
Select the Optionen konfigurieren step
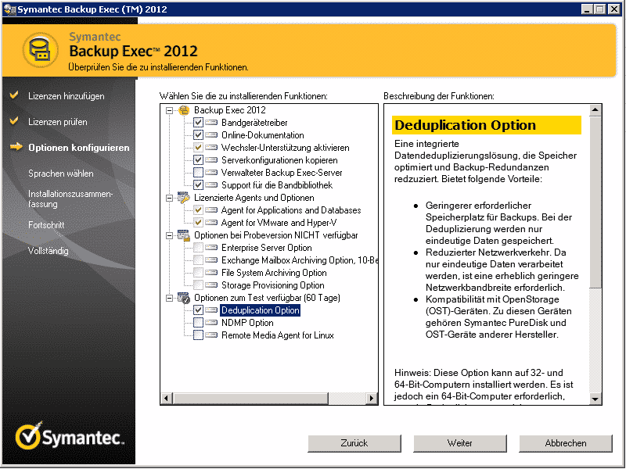tap(79, 148)
